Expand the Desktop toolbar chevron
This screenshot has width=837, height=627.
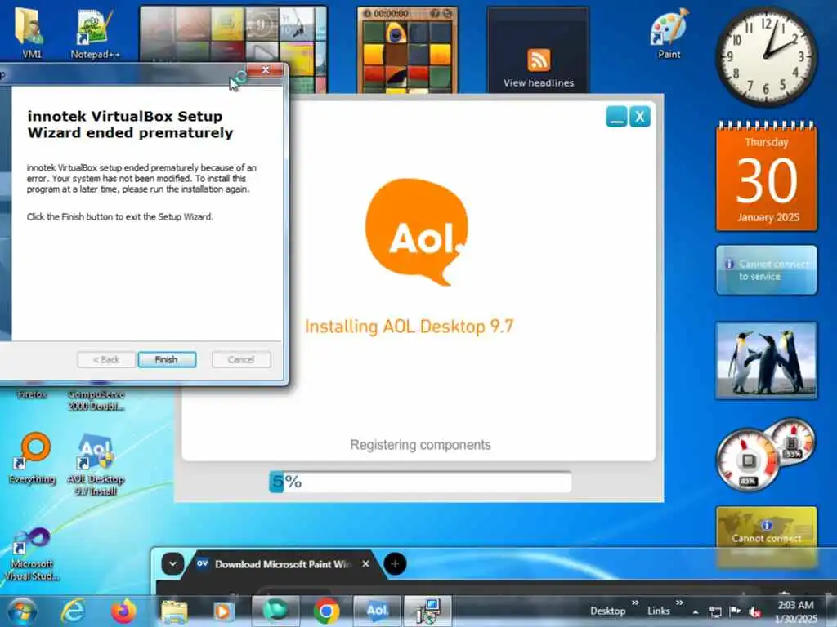click(x=635, y=603)
